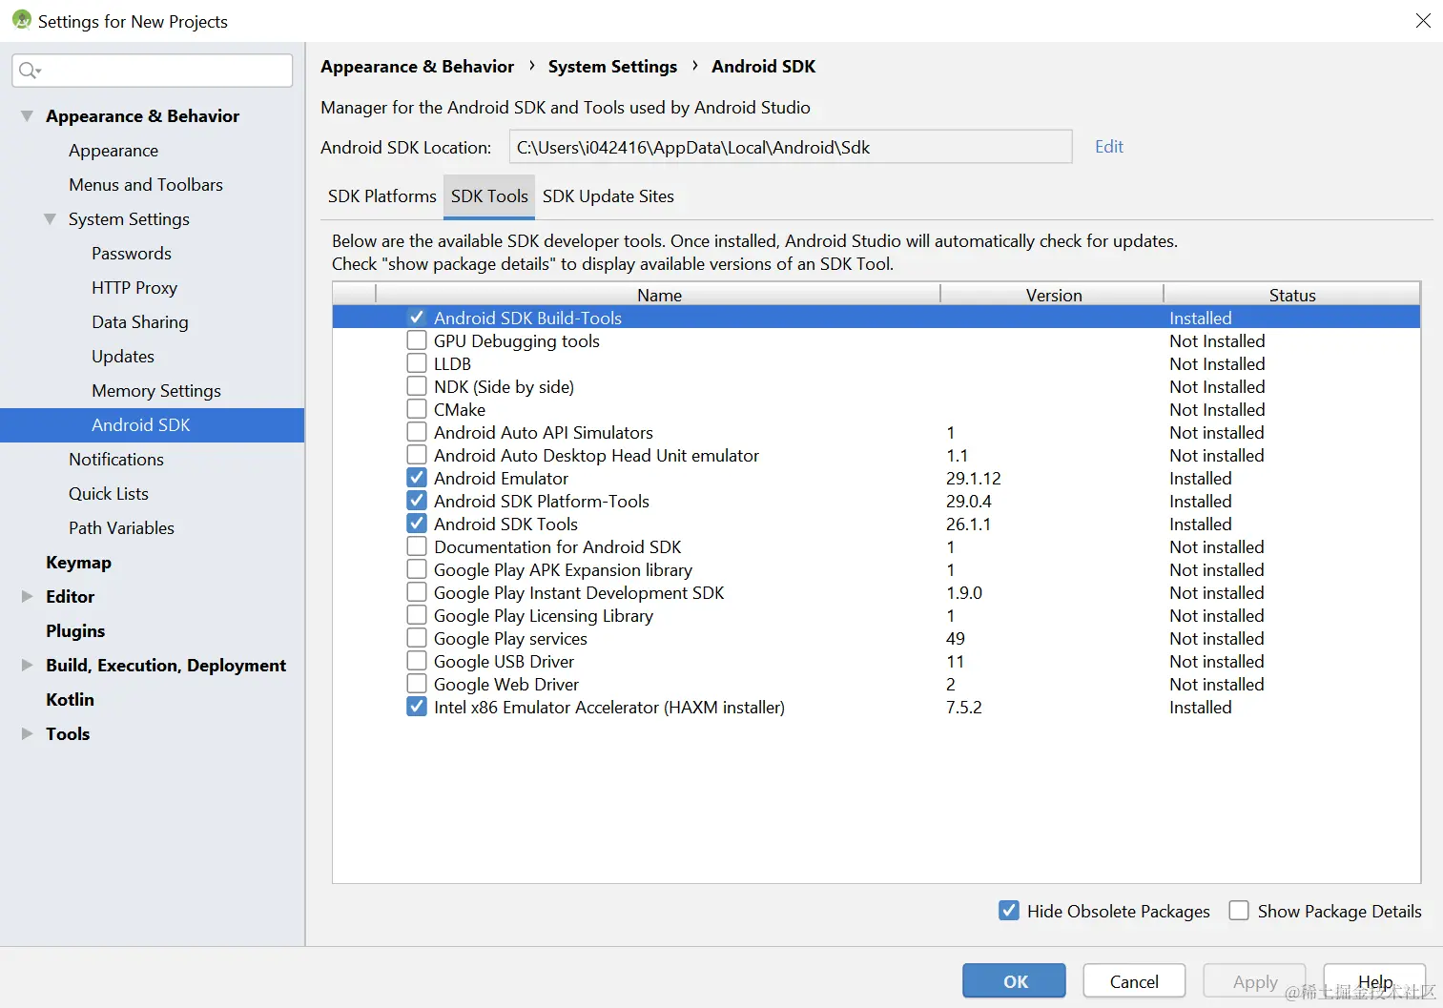This screenshot has width=1443, height=1008.
Task: Select the SDK Tools tab
Action: click(x=489, y=196)
